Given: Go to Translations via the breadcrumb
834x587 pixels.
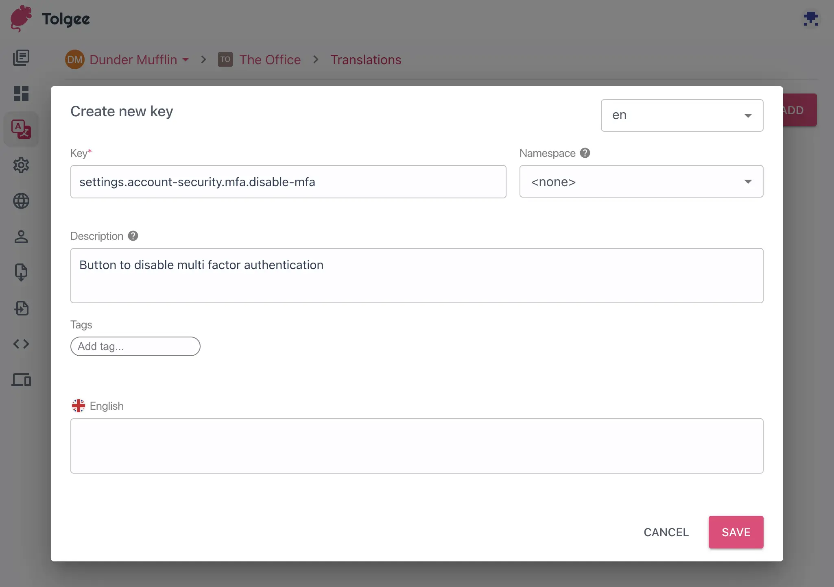Looking at the screenshot, I should click(365, 59).
